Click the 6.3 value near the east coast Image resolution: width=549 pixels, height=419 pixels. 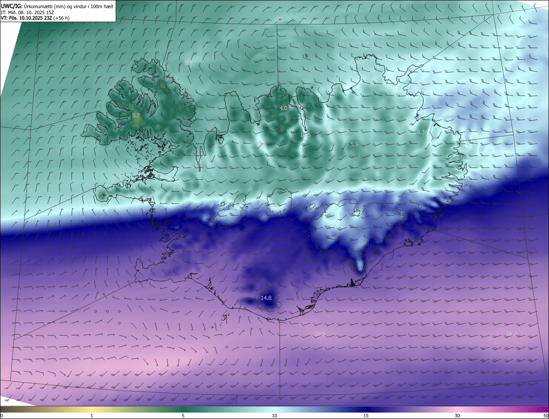(x=421, y=132)
